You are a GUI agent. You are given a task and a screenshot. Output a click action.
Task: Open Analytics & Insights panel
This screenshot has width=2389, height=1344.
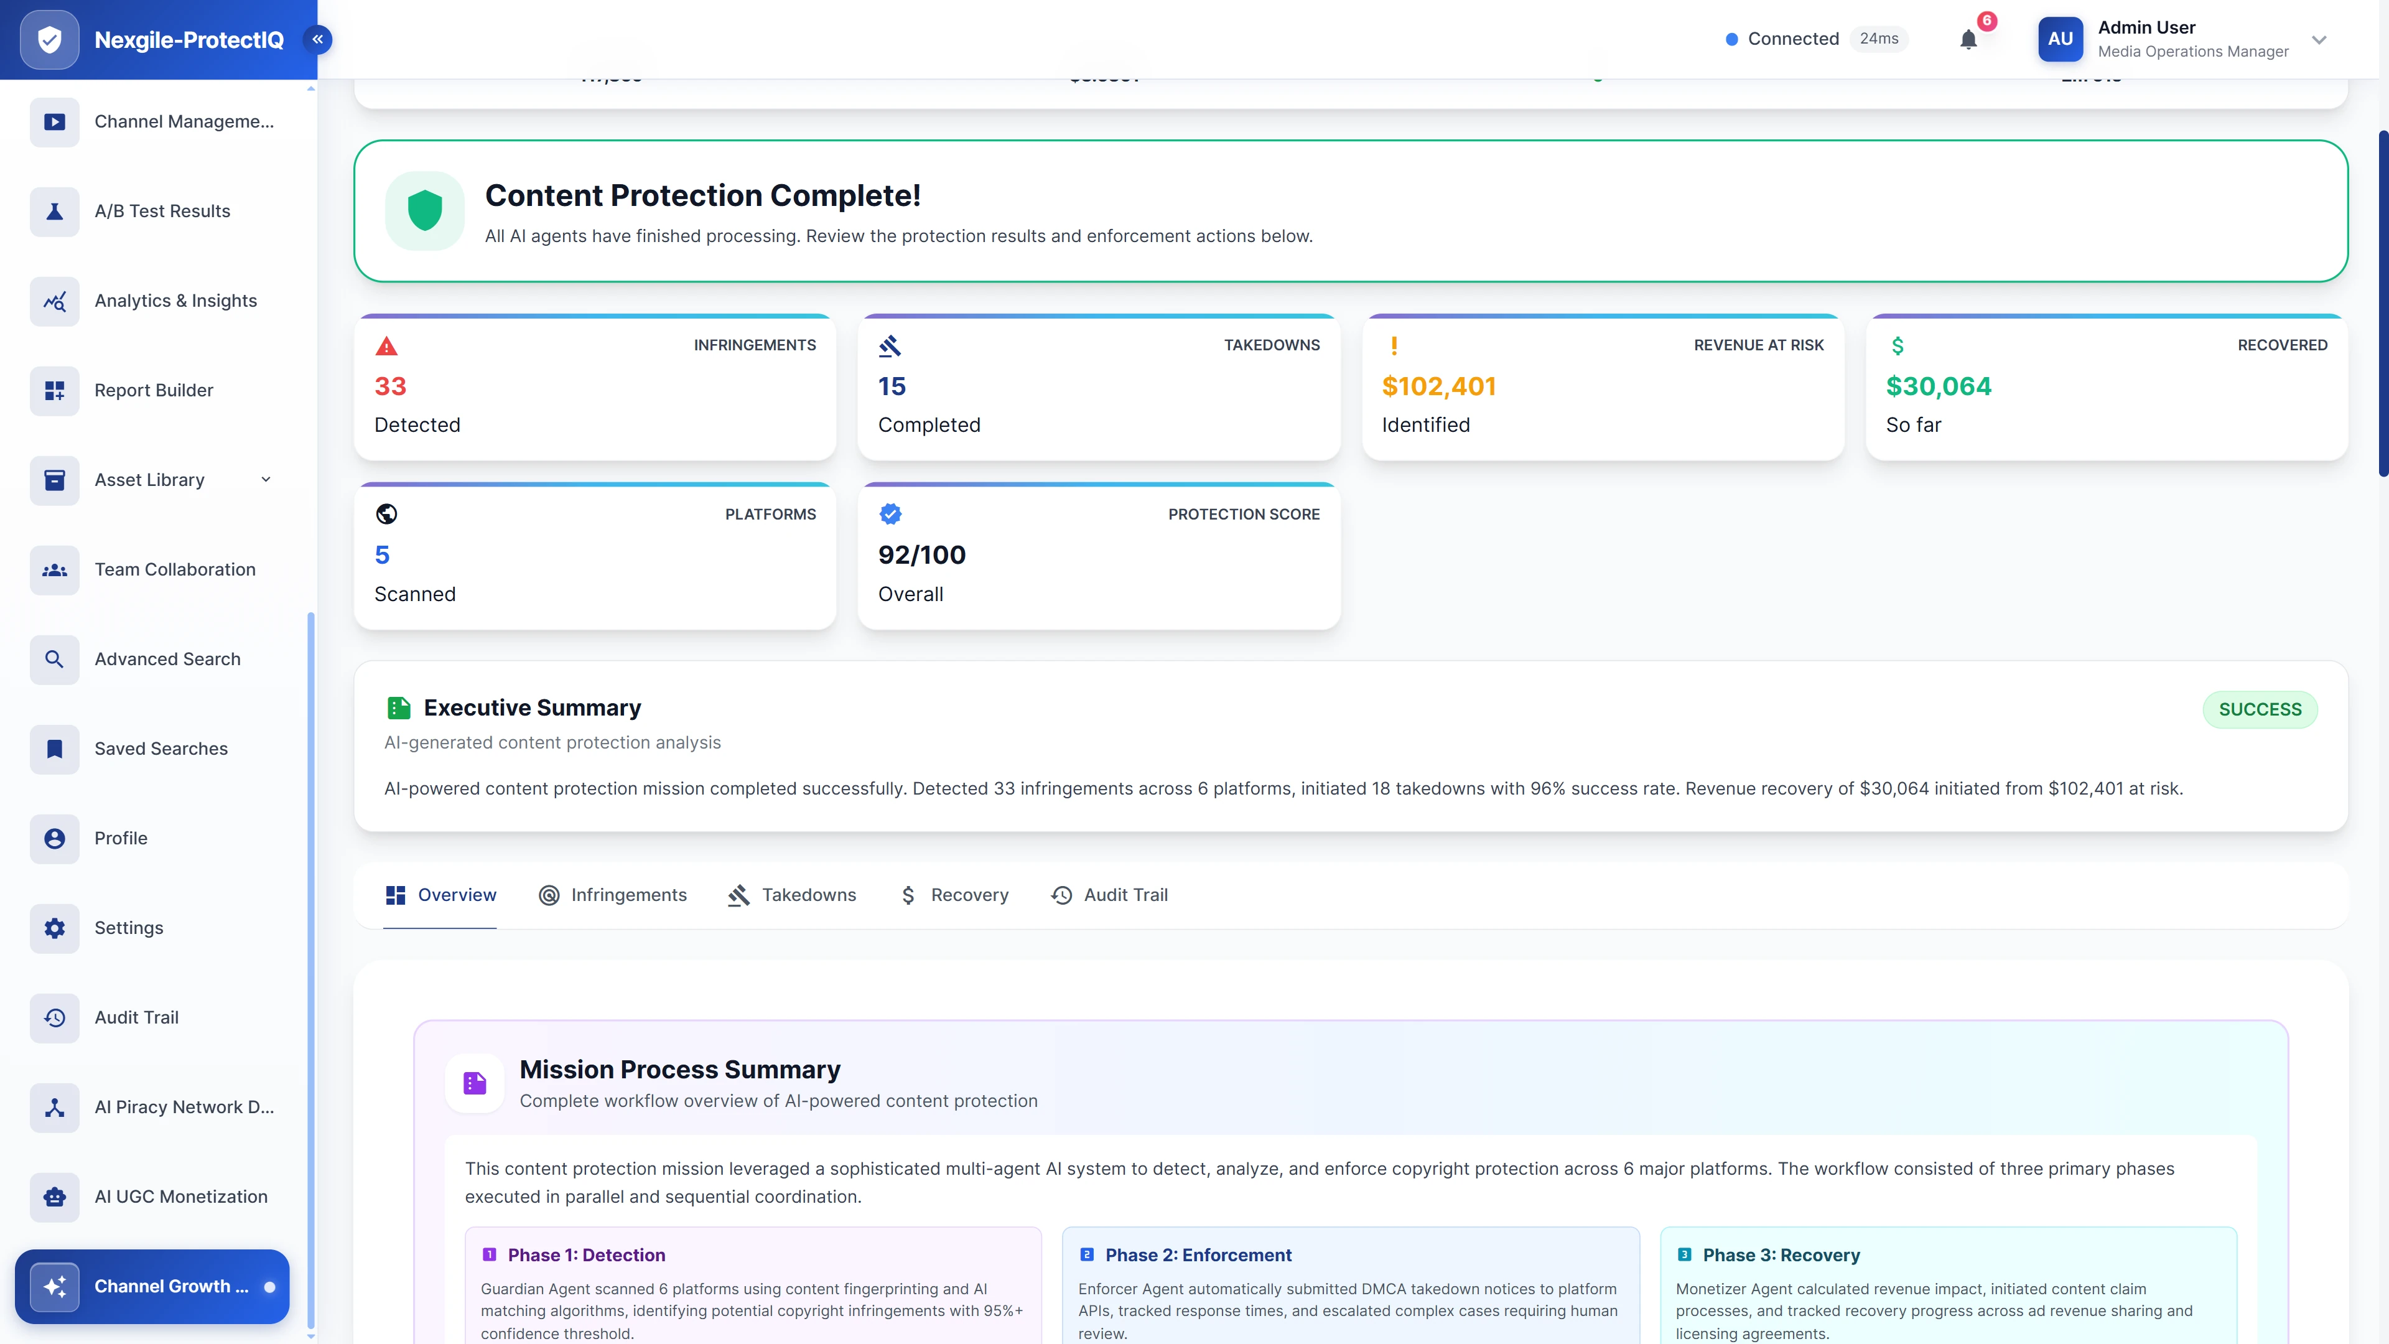175,301
